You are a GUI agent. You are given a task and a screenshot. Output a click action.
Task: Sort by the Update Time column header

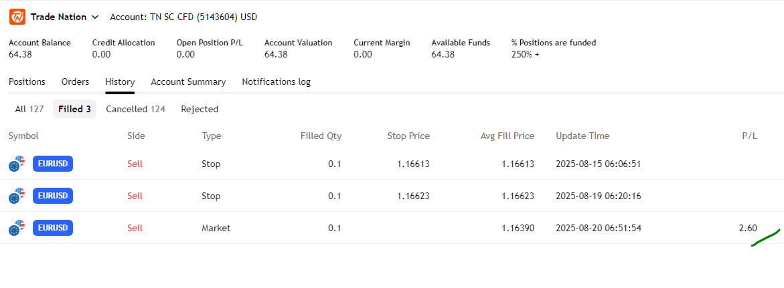click(582, 136)
